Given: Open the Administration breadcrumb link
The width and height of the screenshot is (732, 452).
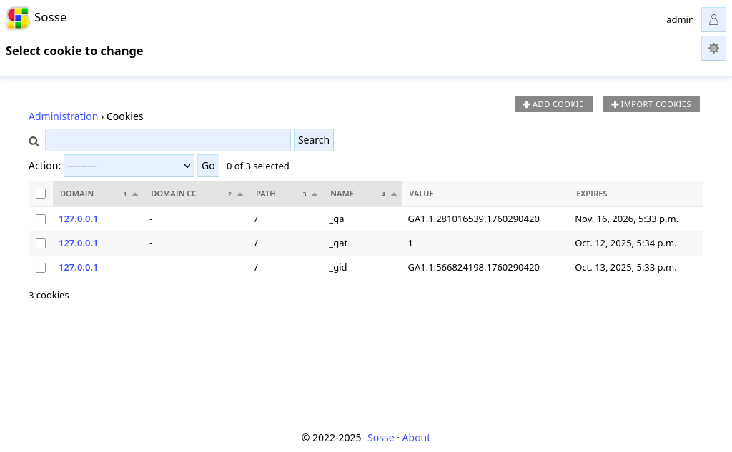Looking at the screenshot, I should [63, 116].
